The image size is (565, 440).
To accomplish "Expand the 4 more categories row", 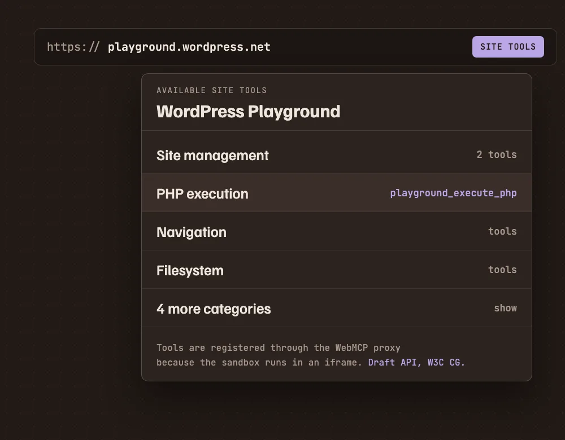I will pos(337,308).
